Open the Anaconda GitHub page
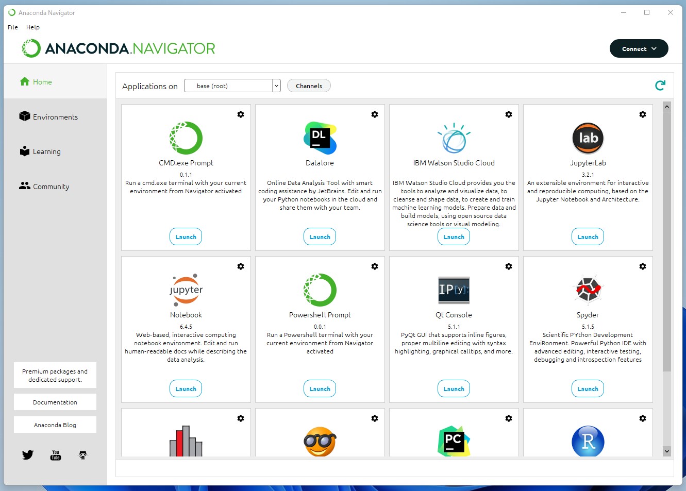The height and width of the screenshot is (491, 686). click(83, 455)
